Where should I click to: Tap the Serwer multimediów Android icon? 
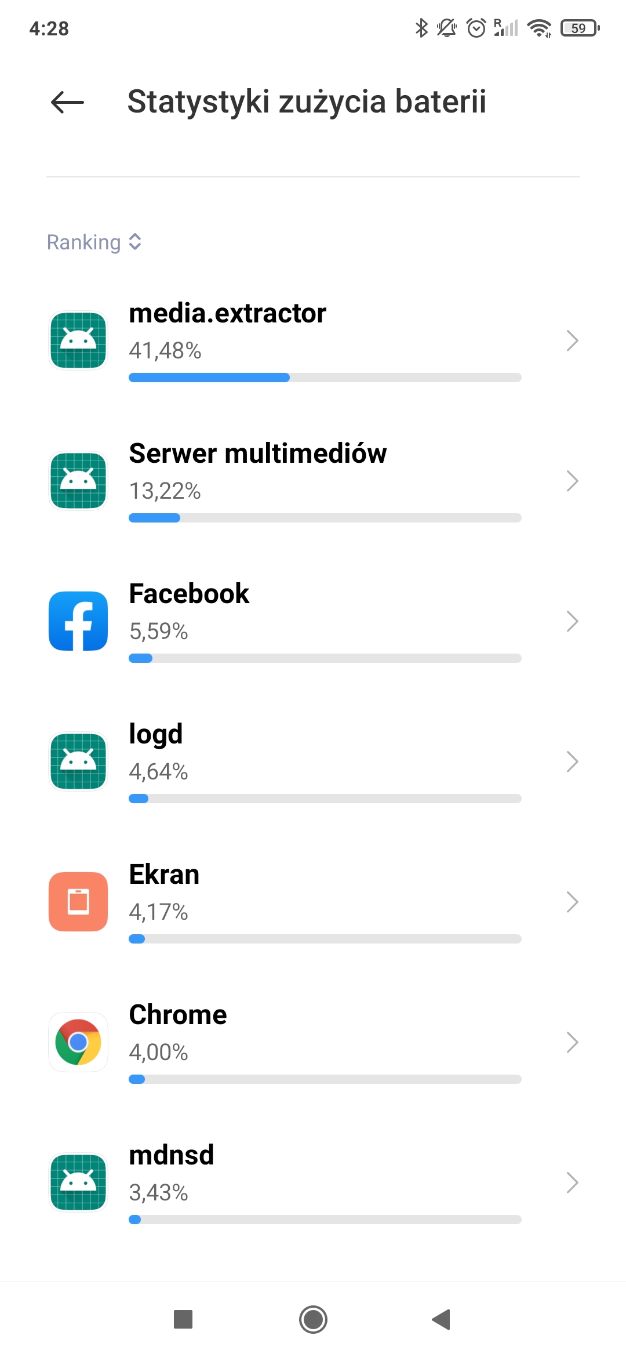tap(78, 481)
